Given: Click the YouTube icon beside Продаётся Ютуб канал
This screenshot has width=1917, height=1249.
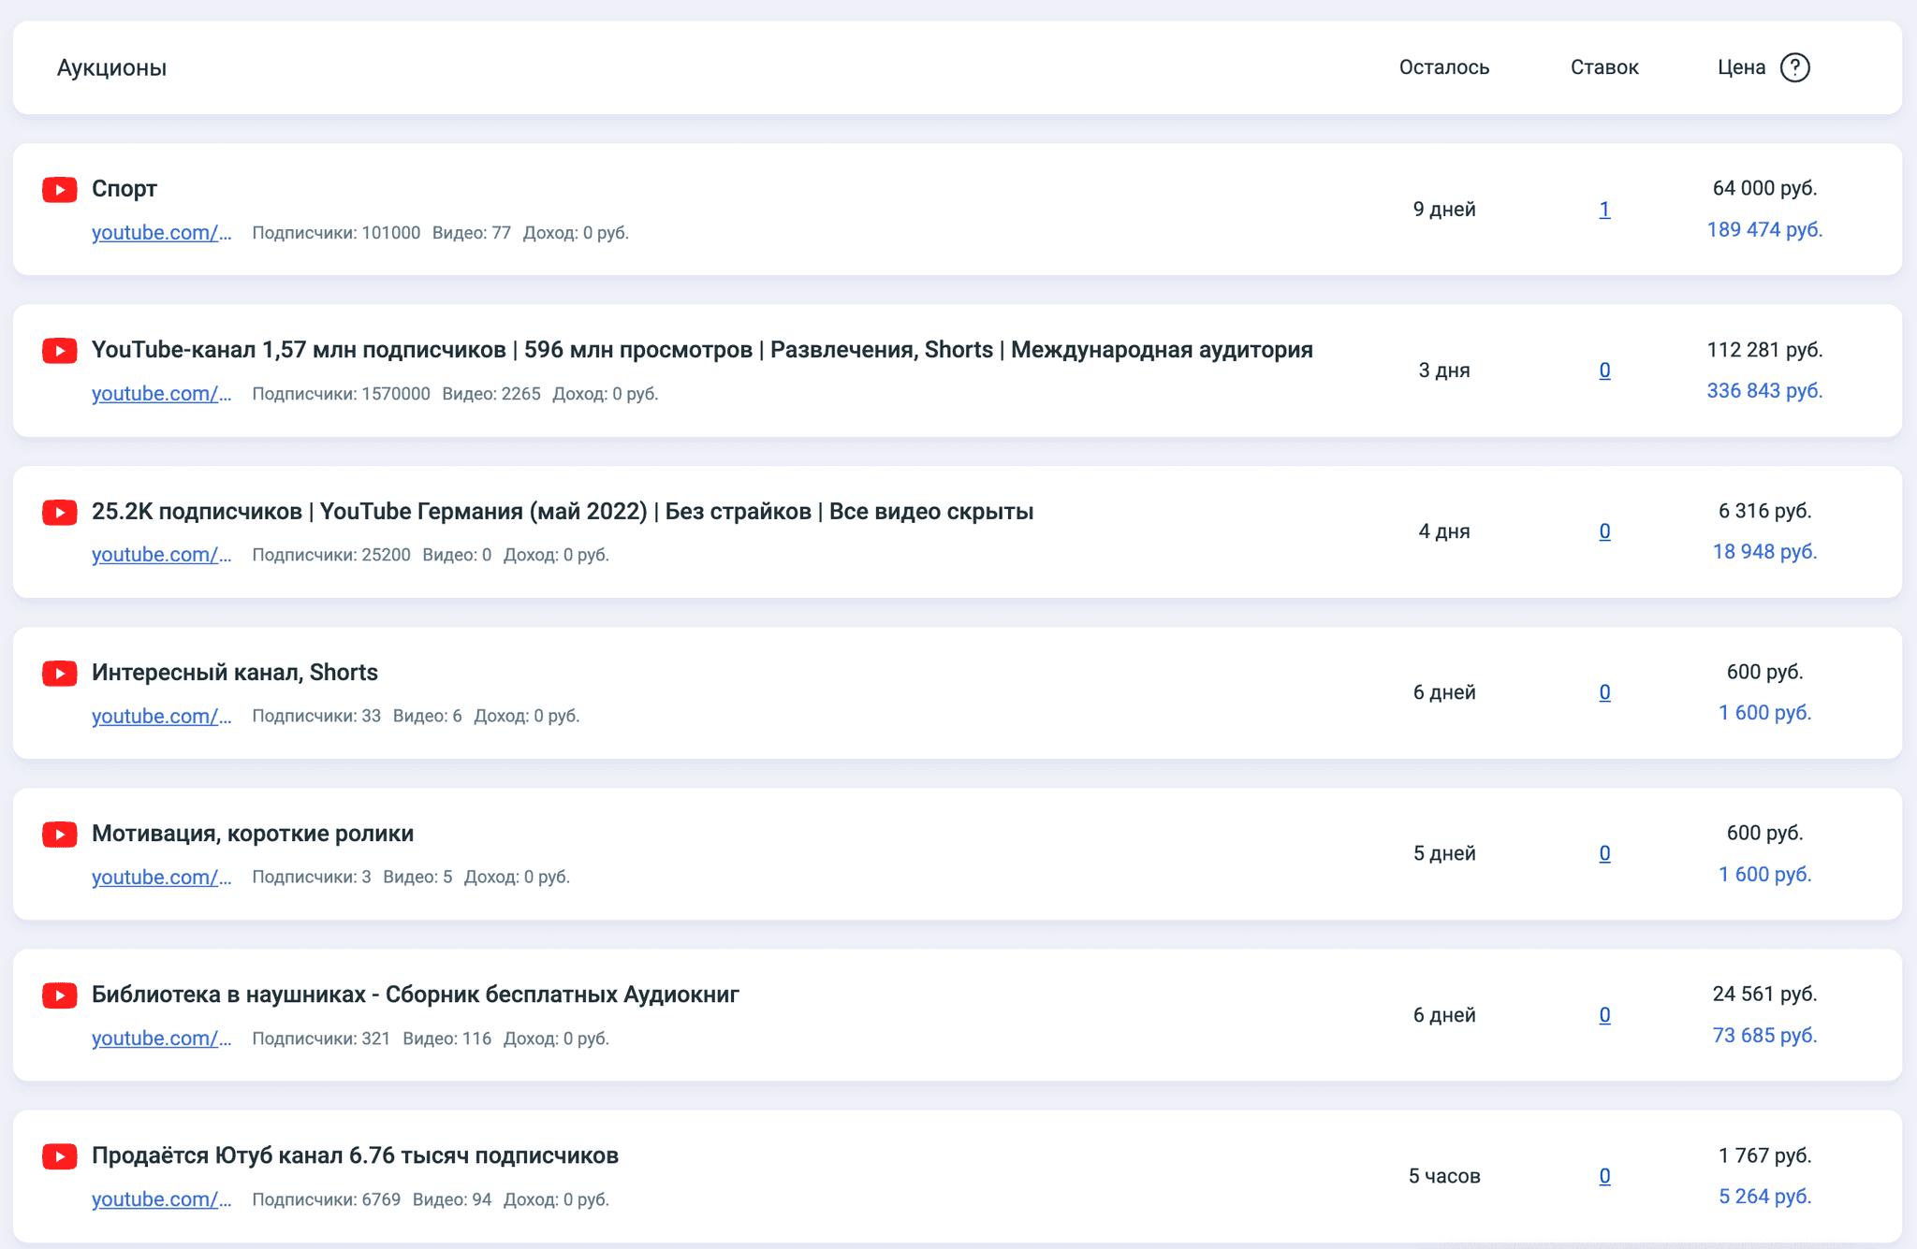Looking at the screenshot, I should tap(60, 1156).
